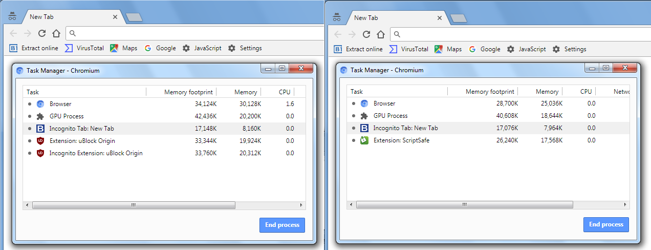The width and height of the screenshot is (651, 250).
Task: Select the Browser row in the right Task Manager
Action: pos(488,103)
